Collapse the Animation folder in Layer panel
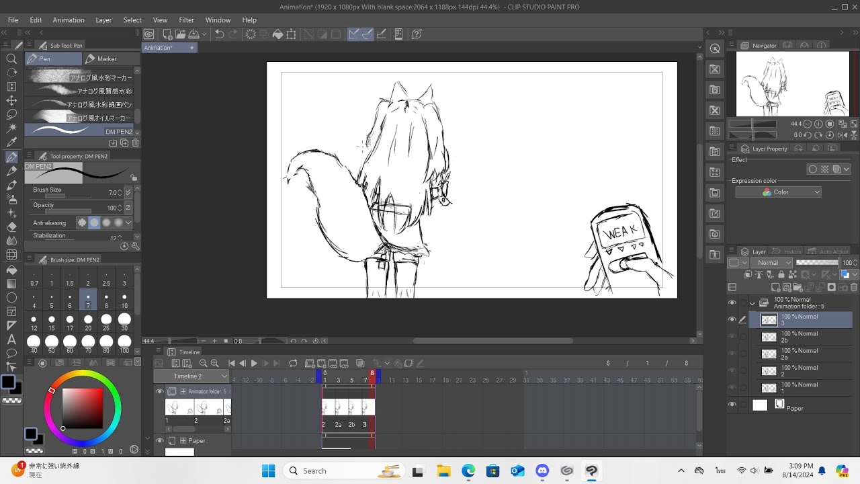860x484 pixels. pos(752,303)
